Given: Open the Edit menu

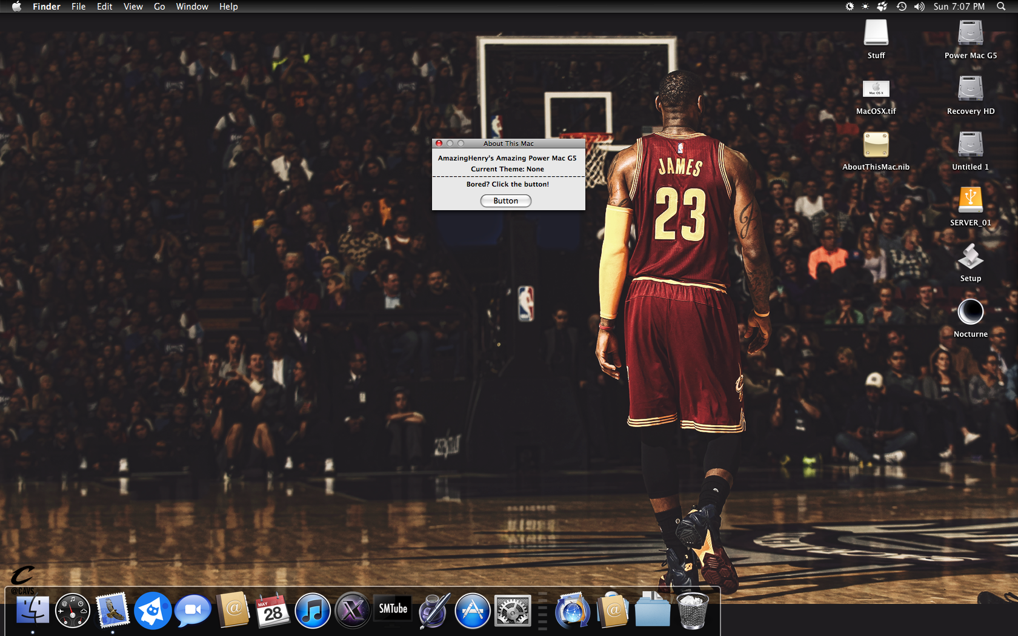Looking at the screenshot, I should coord(105,6).
